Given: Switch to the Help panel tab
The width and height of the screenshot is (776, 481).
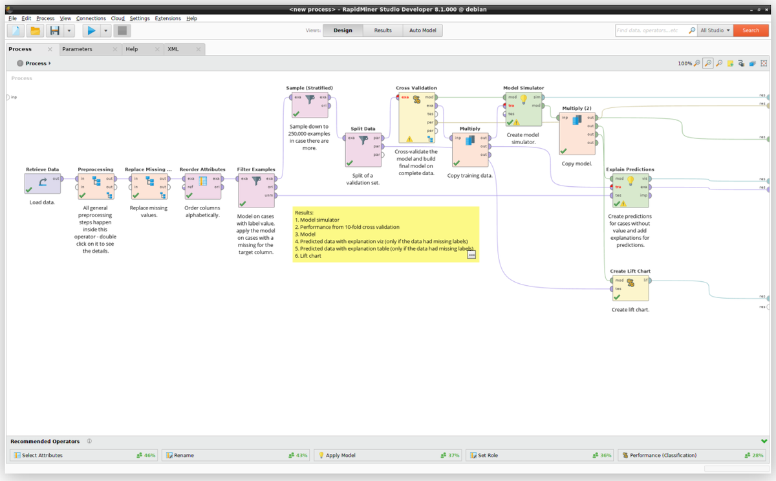Looking at the screenshot, I should pos(132,49).
